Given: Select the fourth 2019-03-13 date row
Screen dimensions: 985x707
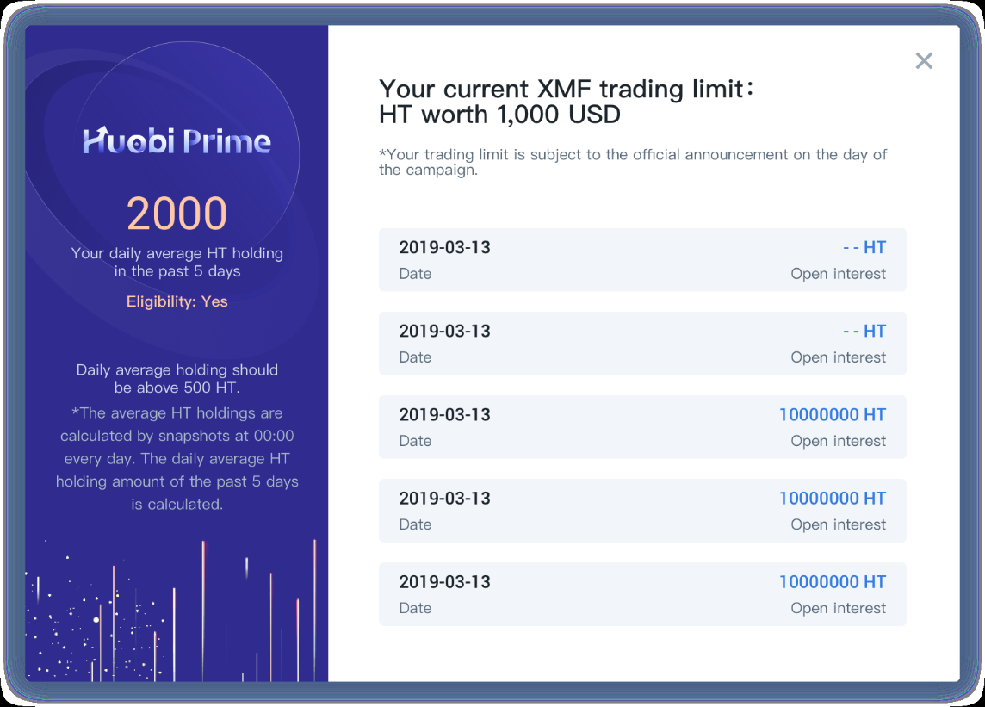Looking at the screenshot, I should (x=642, y=511).
